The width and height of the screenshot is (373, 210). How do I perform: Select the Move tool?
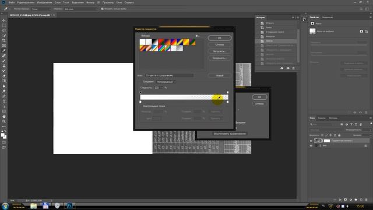click(x=4, y=20)
